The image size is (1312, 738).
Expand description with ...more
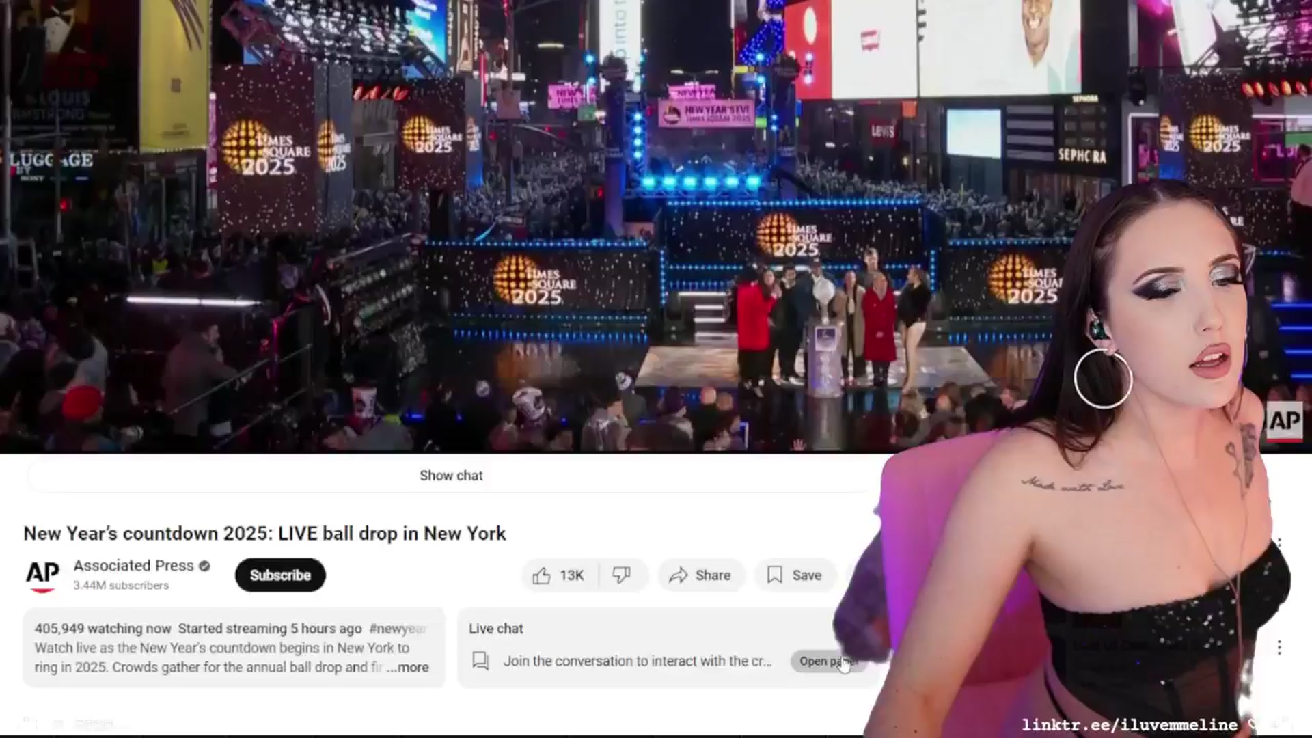(409, 668)
